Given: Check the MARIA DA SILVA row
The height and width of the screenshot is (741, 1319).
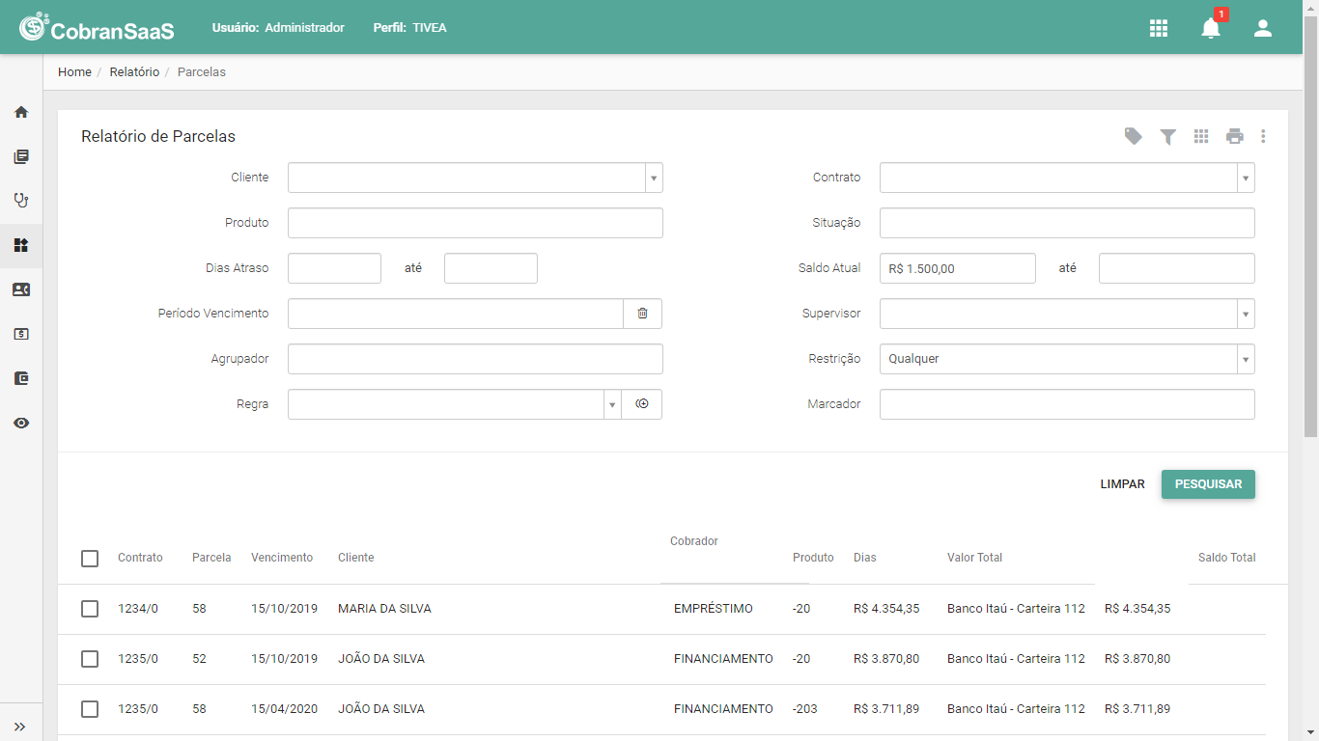Looking at the screenshot, I should click(90, 609).
